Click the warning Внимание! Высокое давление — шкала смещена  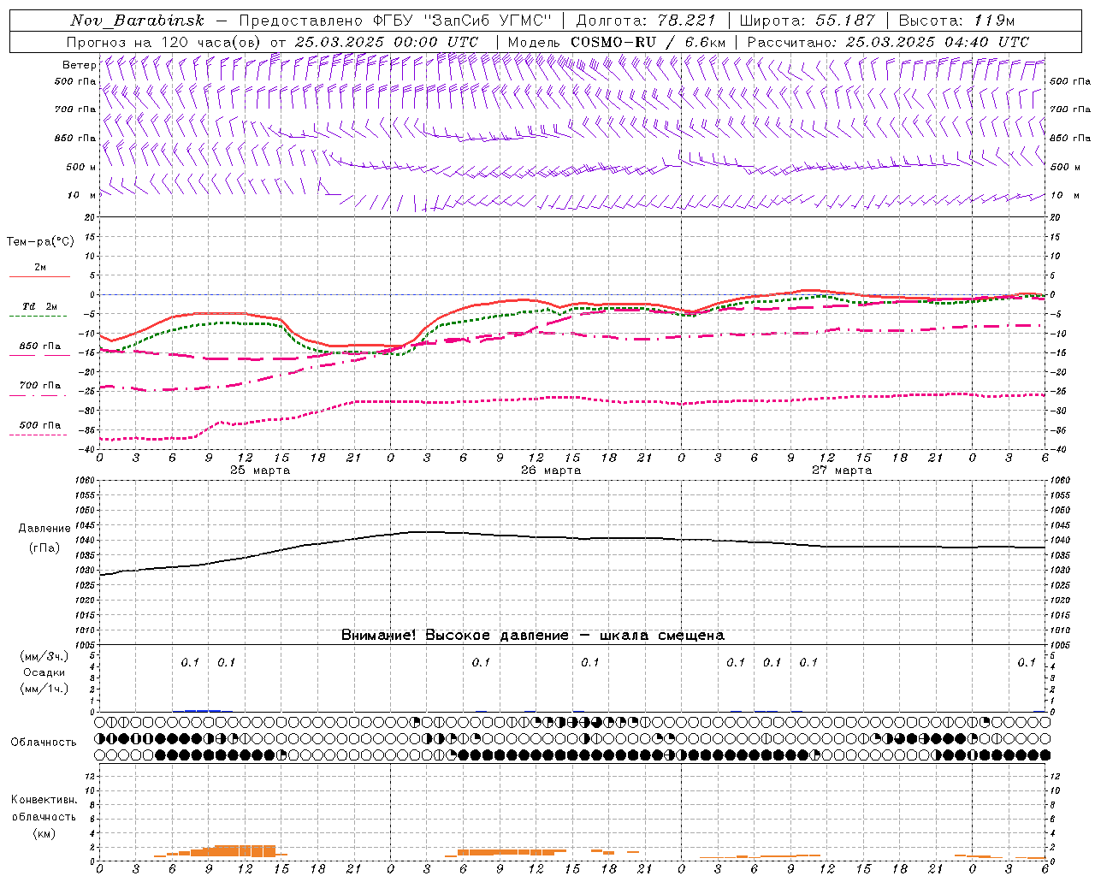pos(533,635)
